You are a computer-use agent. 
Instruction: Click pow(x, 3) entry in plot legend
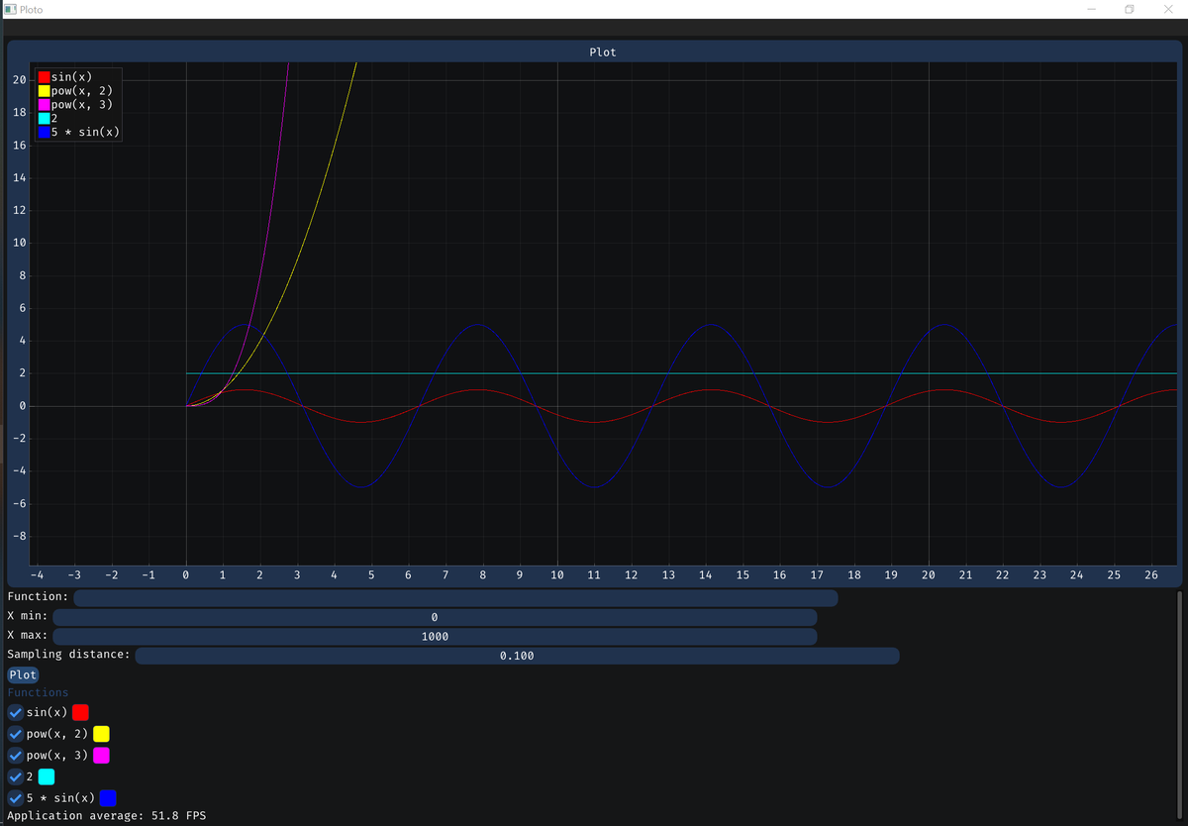pyautogui.click(x=74, y=104)
